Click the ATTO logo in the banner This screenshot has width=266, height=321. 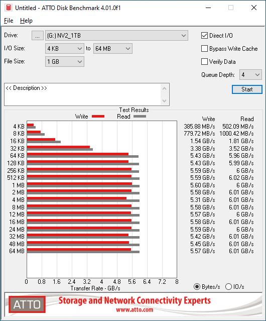click(x=27, y=304)
